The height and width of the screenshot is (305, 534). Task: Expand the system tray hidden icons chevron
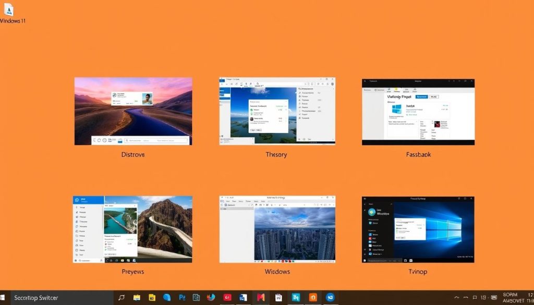pos(457,298)
